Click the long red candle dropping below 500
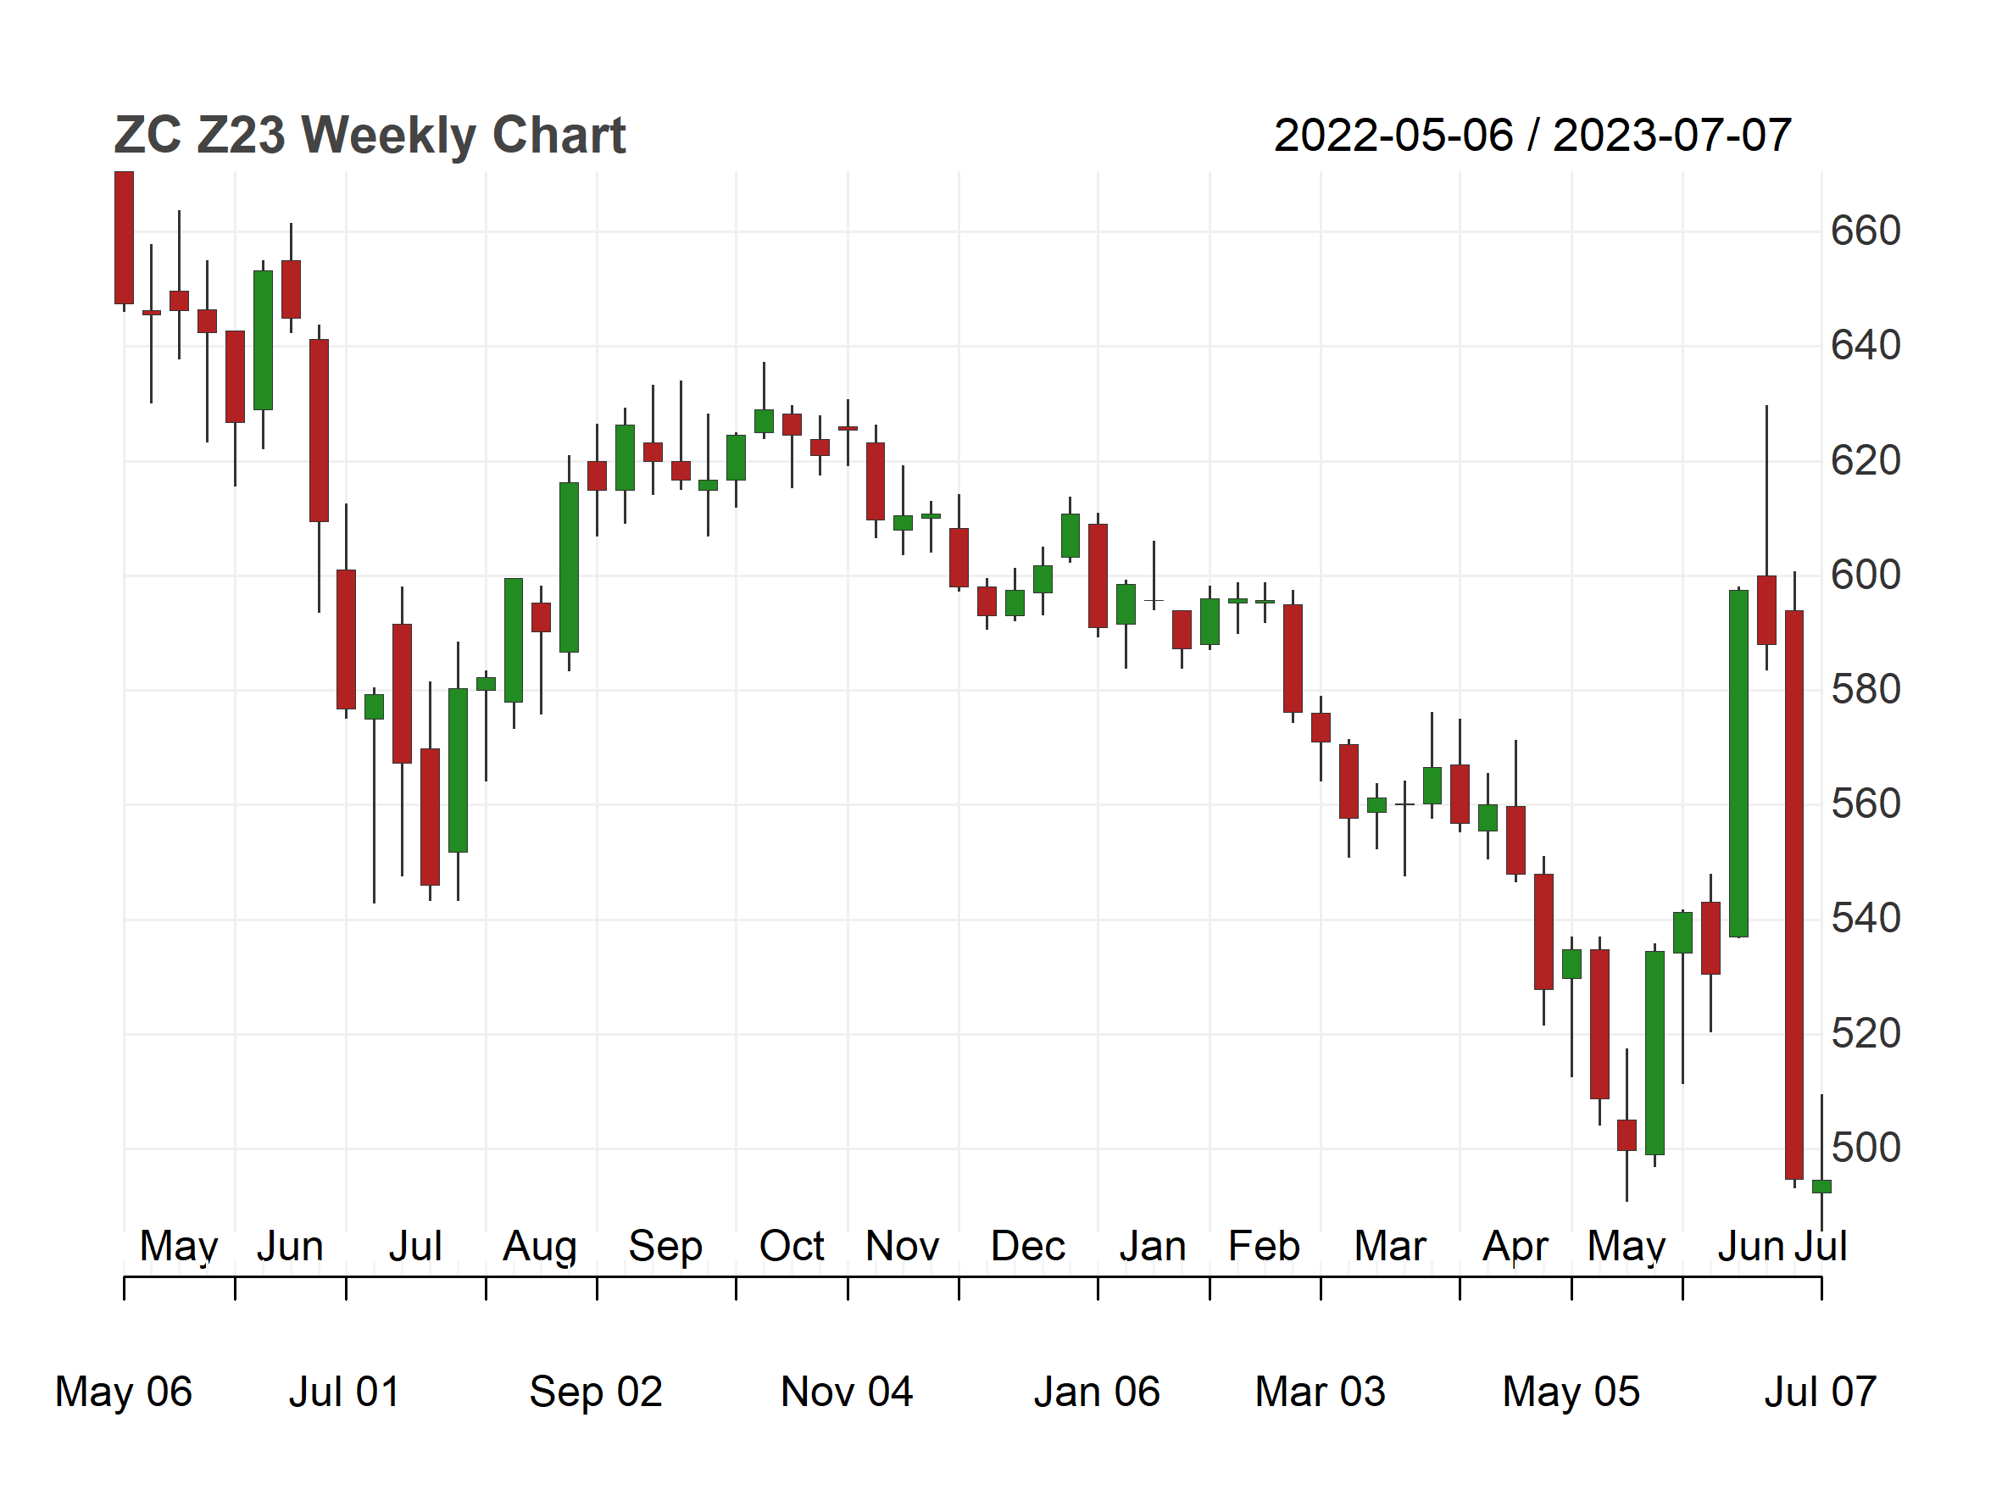Image resolution: width=2002 pixels, height=1501 pixels. (1793, 895)
